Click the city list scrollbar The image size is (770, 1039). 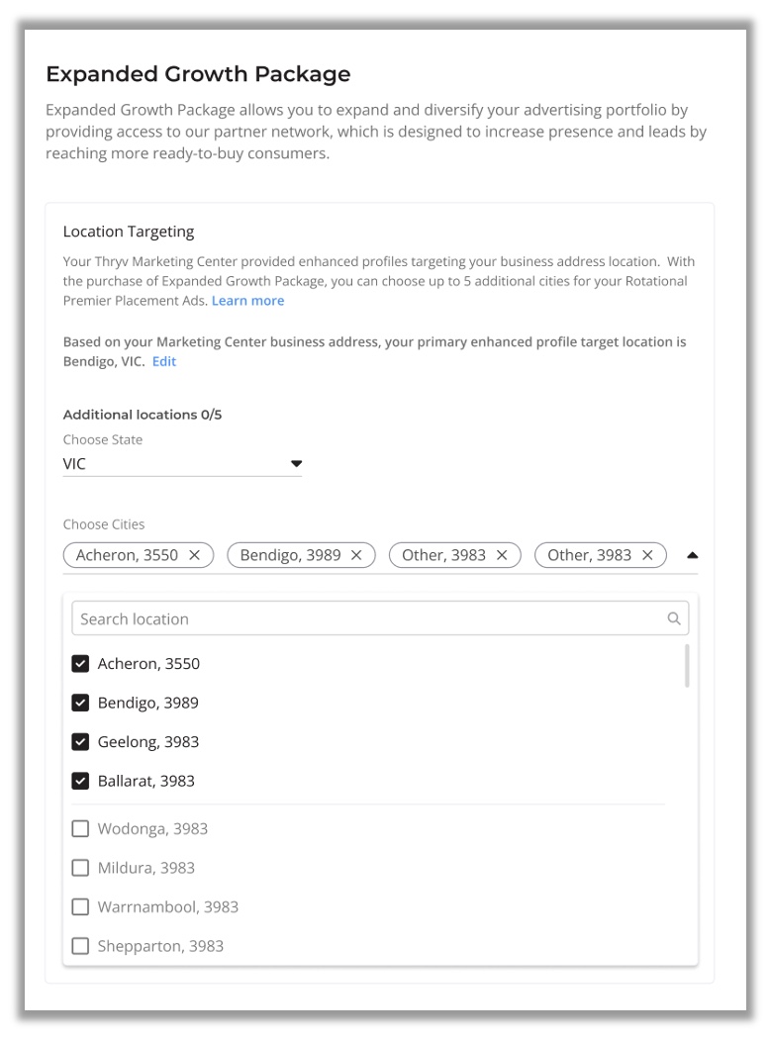pyautogui.click(x=687, y=667)
